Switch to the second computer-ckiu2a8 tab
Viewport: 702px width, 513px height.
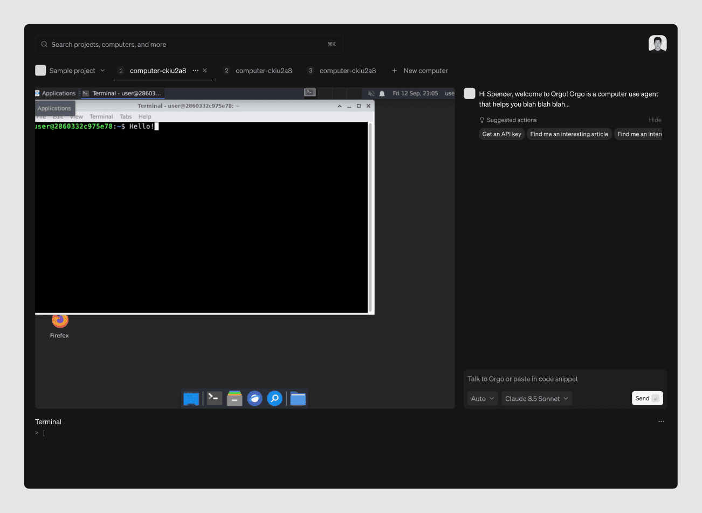tap(263, 71)
